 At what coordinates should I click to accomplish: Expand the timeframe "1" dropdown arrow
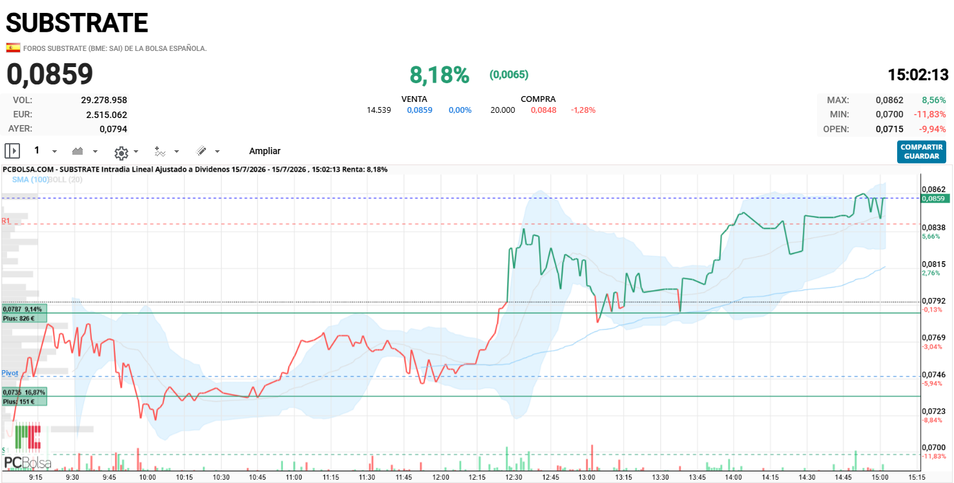pyautogui.click(x=54, y=152)
